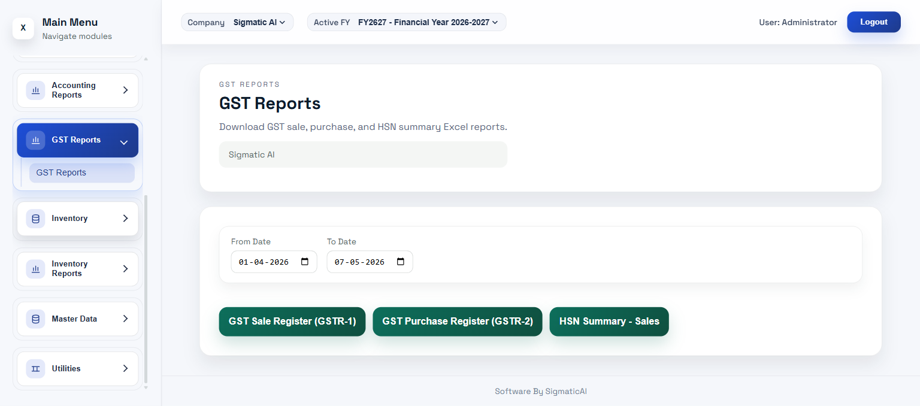Expand the Utilities chevron
The width and height of the screenshot is (920, 406).
pos(125,368)
